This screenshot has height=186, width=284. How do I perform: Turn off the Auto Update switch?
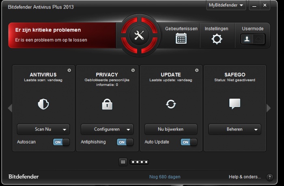(189, 142)
